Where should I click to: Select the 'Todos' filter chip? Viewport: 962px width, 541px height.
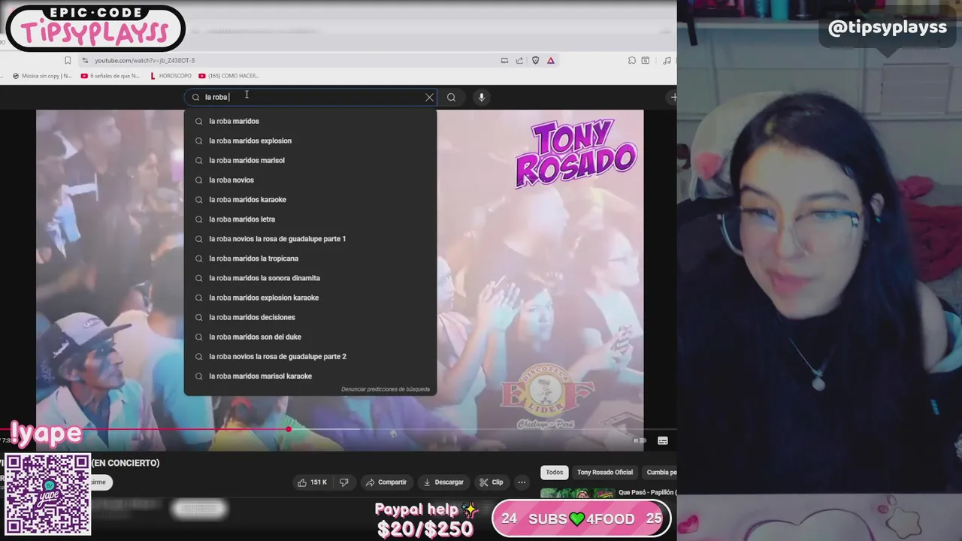click(555, 473)
